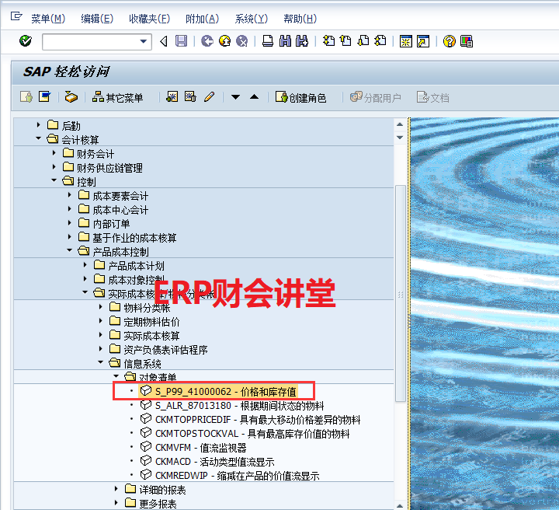Collapse the 信息系统 folder node
The height and width of the screenshot is (510, 559).
pos(100,364)
